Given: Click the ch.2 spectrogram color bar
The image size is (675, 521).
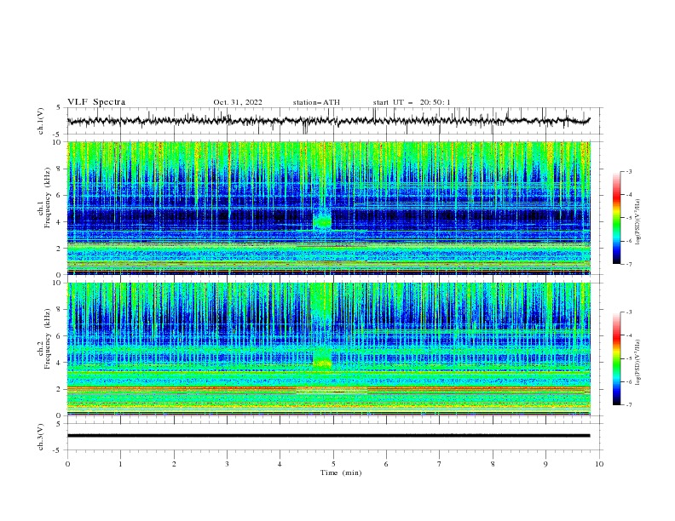Looking at the screenshot, I should tap(617, 358).
